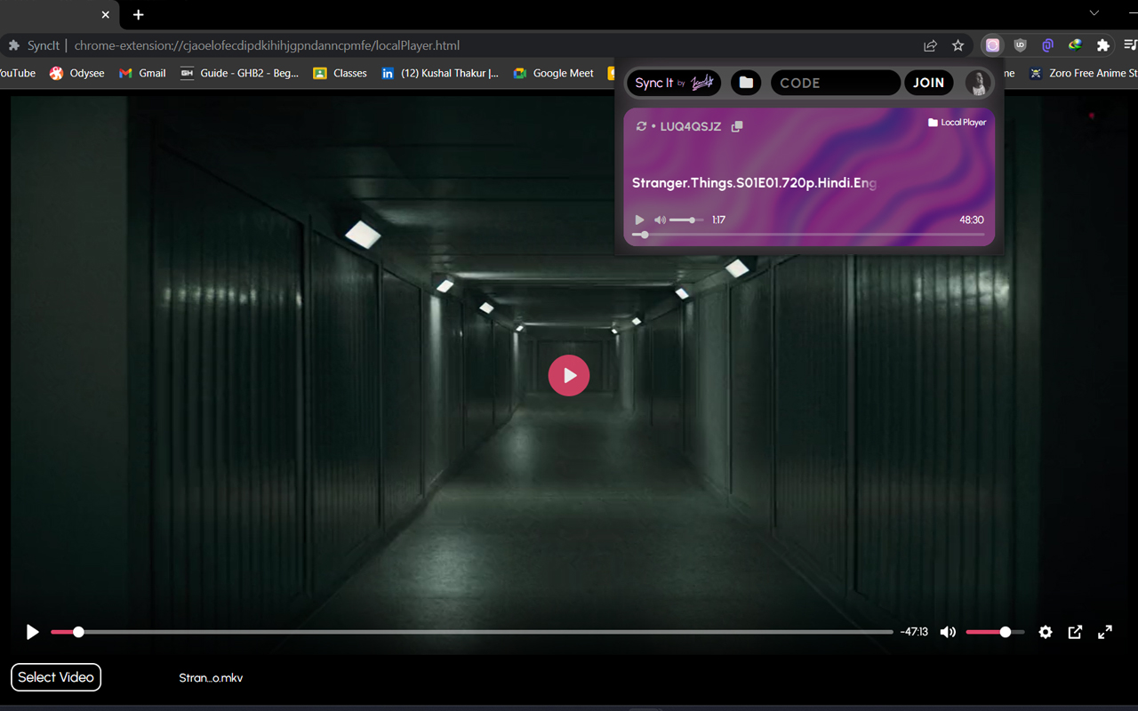Open Guide - GHB2 bookmark
This screenshot has width=1138, height=711.
pyautogui.click(x=239, y=73)
